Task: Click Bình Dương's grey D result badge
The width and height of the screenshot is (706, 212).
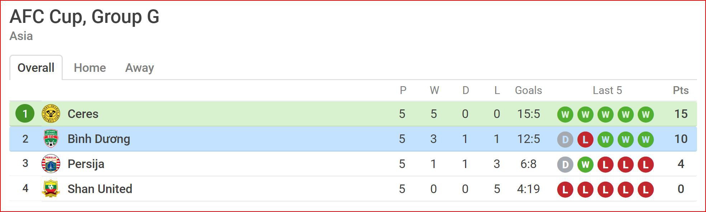Action: point(565,139)
